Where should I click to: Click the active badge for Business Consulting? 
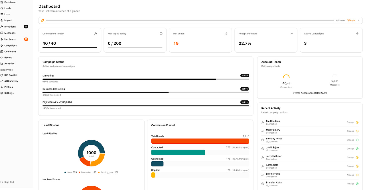(245, 89)
